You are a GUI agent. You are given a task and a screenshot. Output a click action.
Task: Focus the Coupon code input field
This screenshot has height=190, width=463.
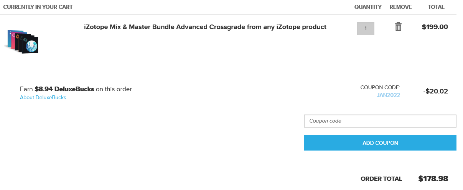click(380, 121)
